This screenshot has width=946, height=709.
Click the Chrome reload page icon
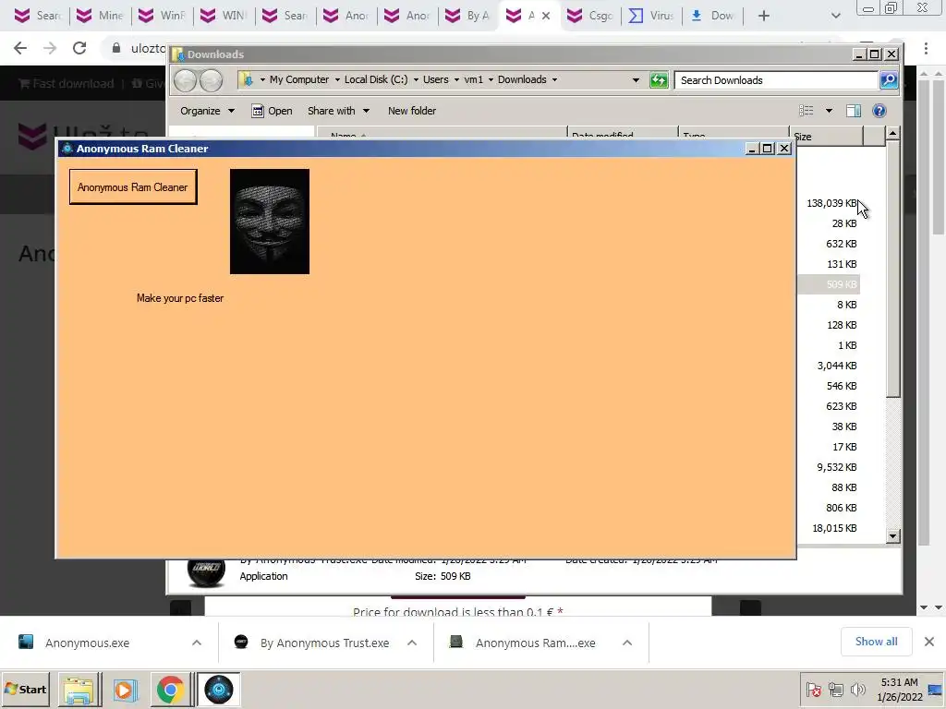(79, 48)
